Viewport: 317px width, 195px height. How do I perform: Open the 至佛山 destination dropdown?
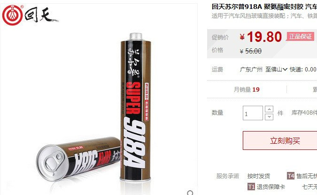click(x=276, y=70)
